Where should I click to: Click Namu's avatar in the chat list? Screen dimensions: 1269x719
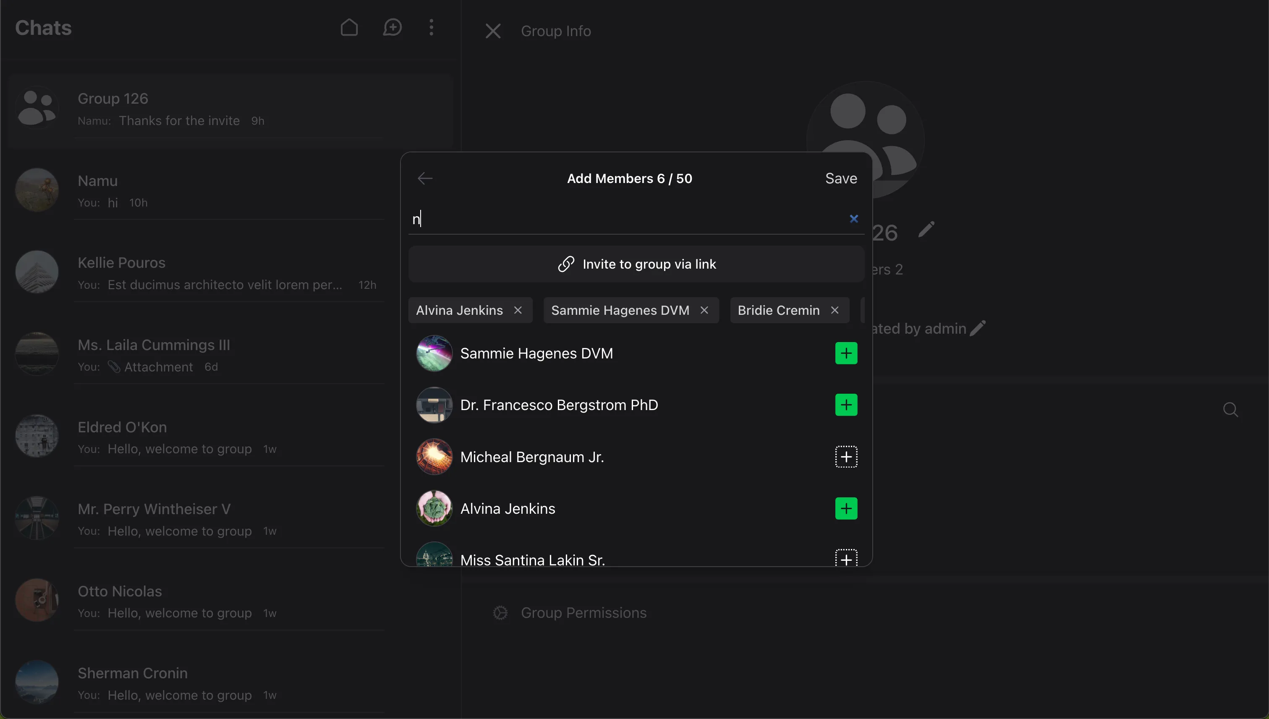click(37, 190)
